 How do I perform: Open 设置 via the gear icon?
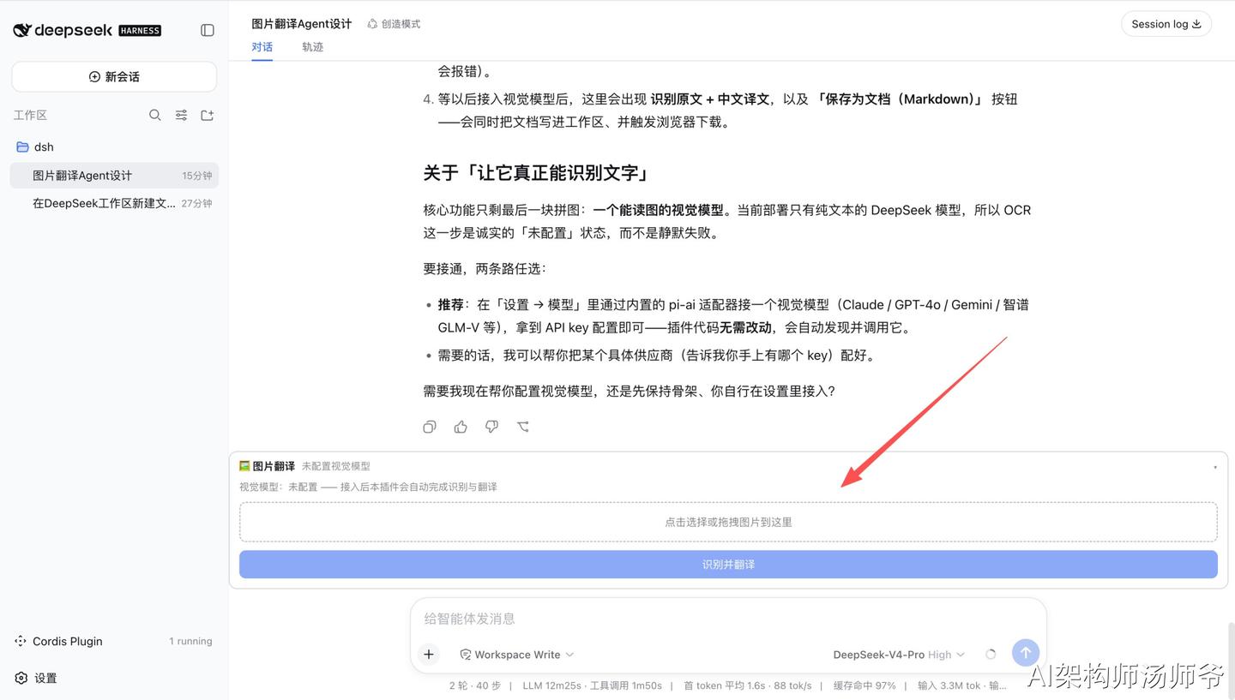click(21, 678)
